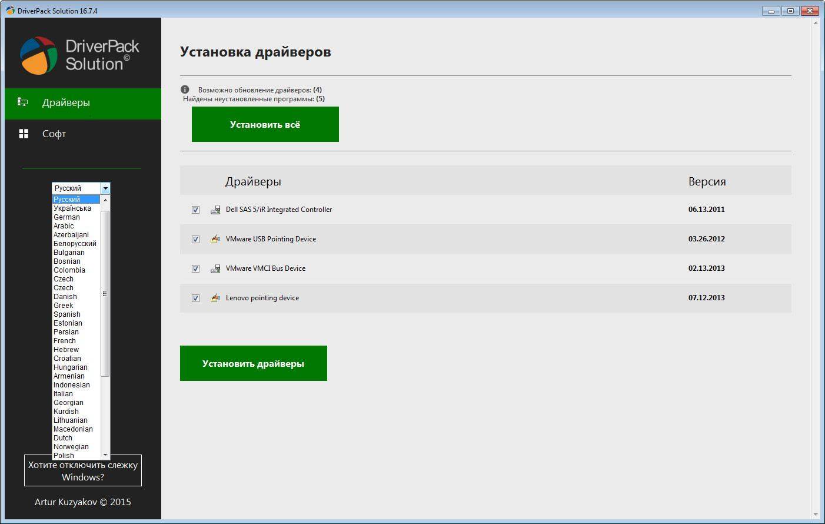Screen dimensions: 825x524
Task: Click the info icon near driver update notice
Action: [185, 89]
